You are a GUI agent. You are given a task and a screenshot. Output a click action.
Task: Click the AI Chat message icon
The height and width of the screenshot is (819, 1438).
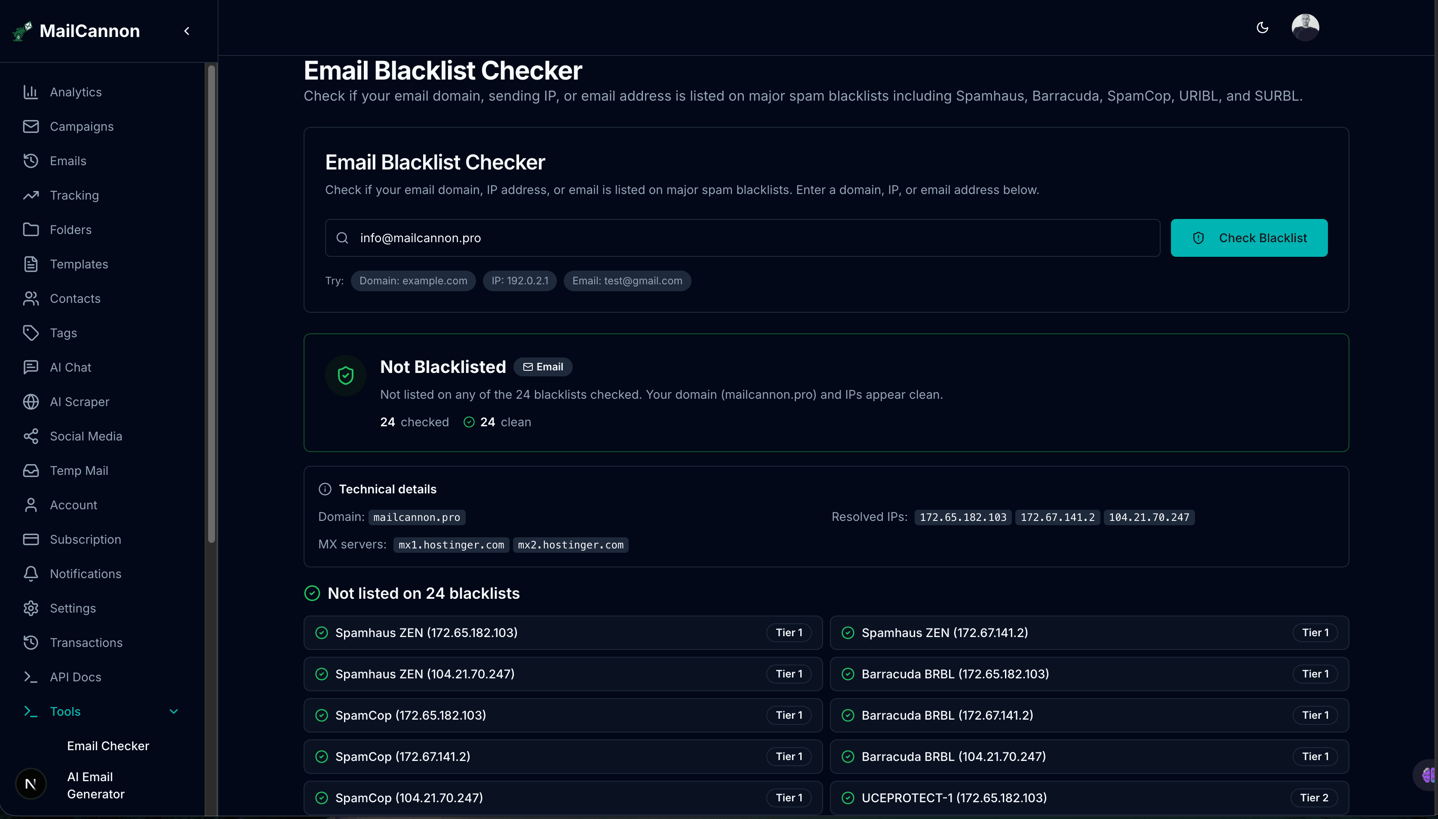(31, 367)
